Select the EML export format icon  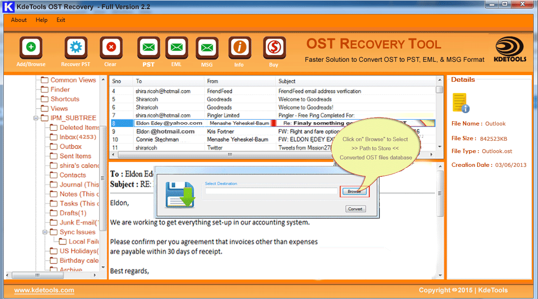(177, 48)
